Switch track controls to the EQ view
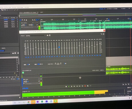The width and height of the screenshot is (132, 109). 26,20
